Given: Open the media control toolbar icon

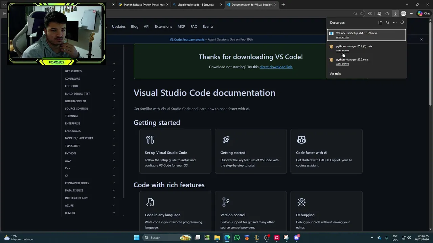Looking at the screenshot, I should 379,13.
